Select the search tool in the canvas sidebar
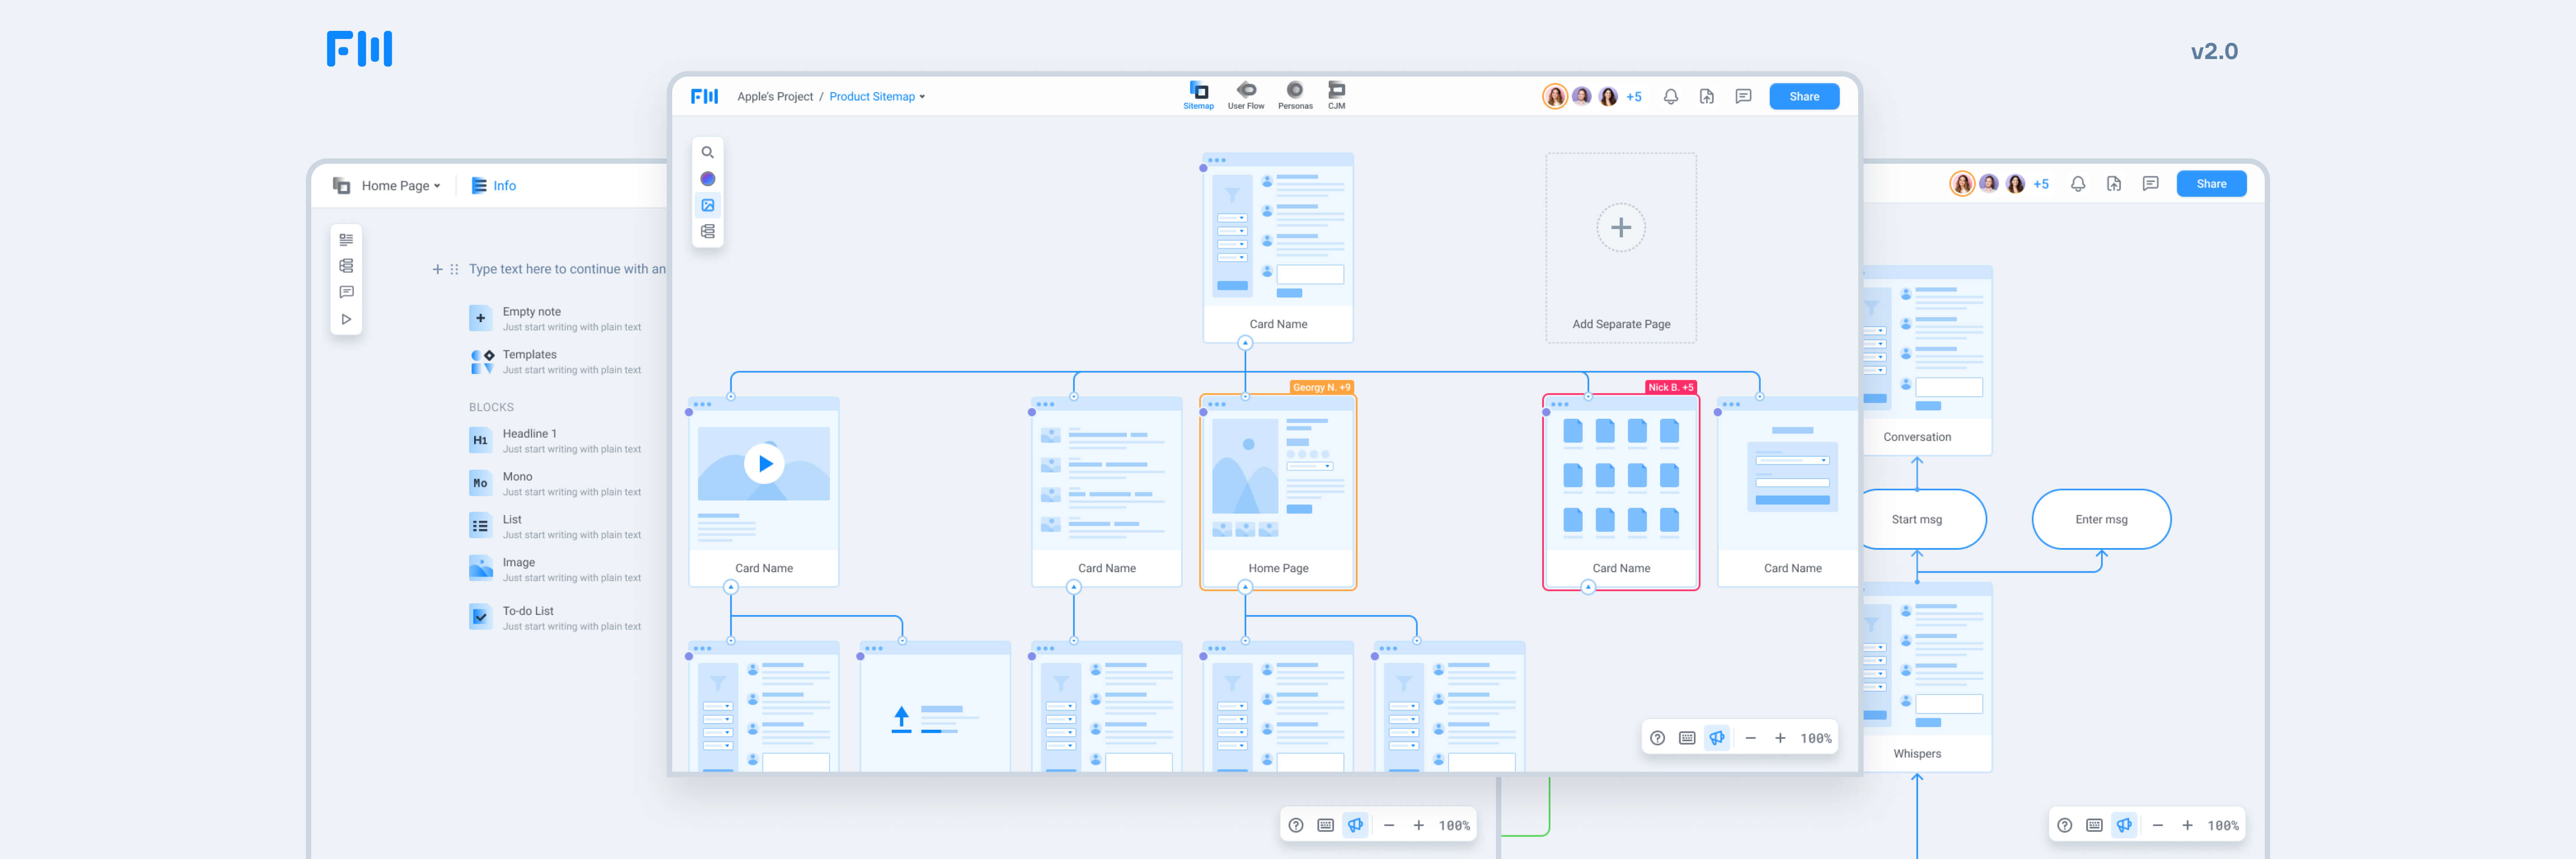Viewport: 2576px width, 859px height. (708, 152)
